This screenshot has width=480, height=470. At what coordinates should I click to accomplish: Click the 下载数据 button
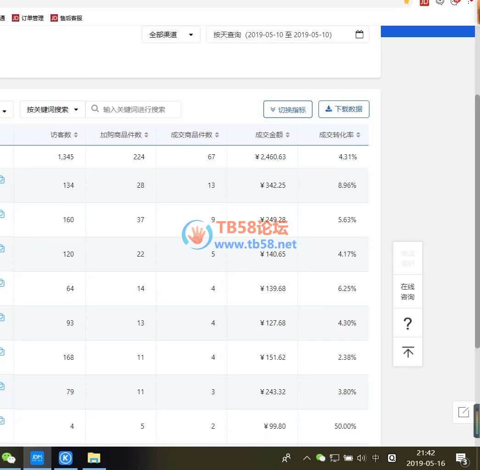coord(344,109)
